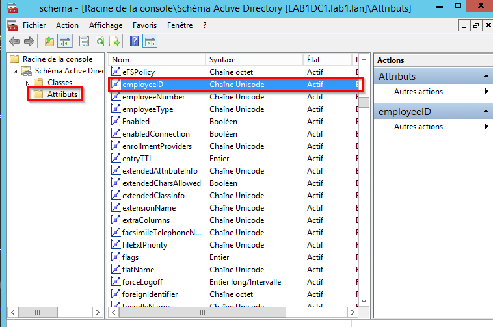Click the attribute icon of entryTTL
The width and height of the screenshot is (493, 327).
point(116,158)
